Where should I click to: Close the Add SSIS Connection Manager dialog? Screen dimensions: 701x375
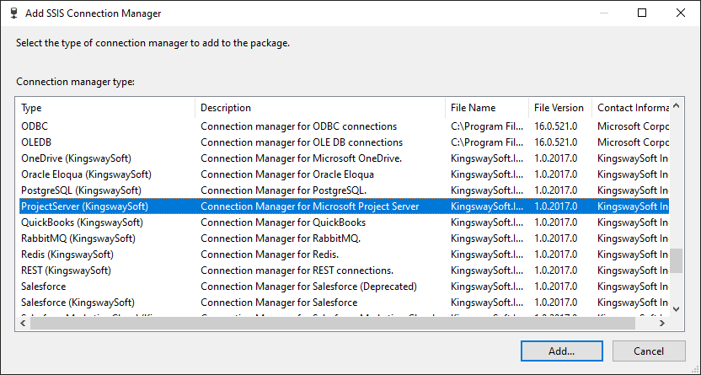[x=681, y=13]
